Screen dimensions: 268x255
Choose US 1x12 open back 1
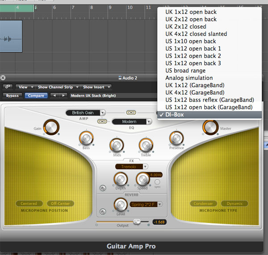[x=209, y=49]
